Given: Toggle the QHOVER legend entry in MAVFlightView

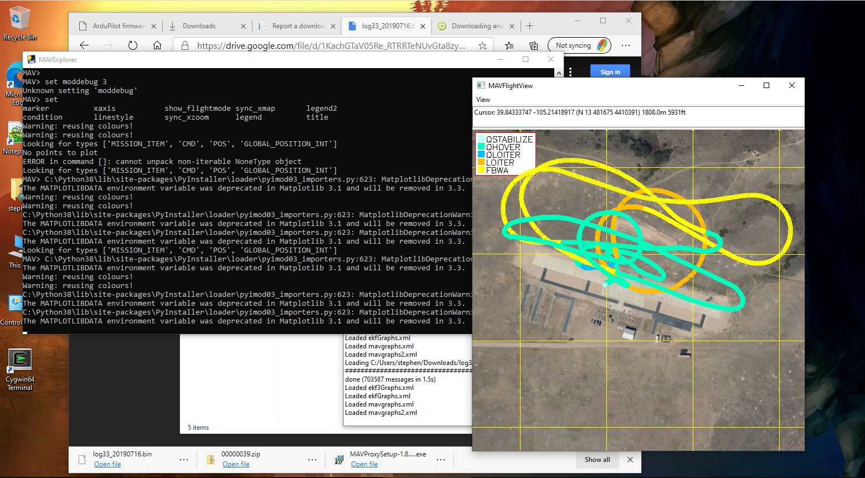Looking at the screenshot, I should pos(501,146).
